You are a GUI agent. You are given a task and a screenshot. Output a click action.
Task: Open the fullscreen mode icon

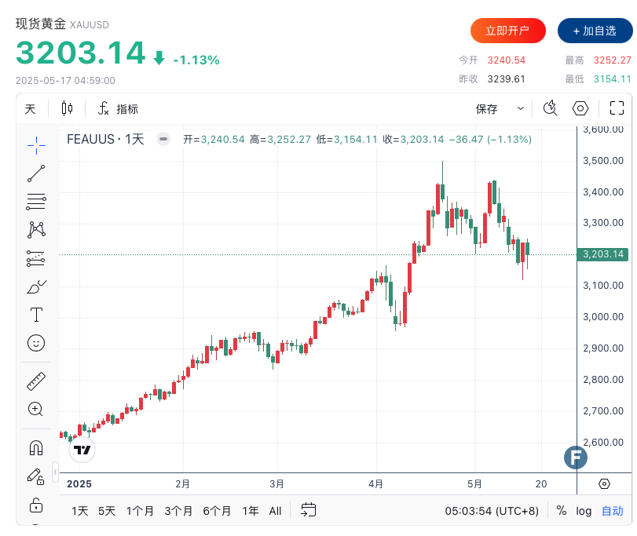point(617,109)
